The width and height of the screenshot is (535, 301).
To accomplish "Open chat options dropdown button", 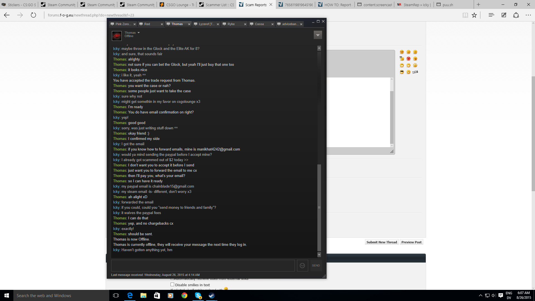I will pyautogui.click(x=318, y=35).
